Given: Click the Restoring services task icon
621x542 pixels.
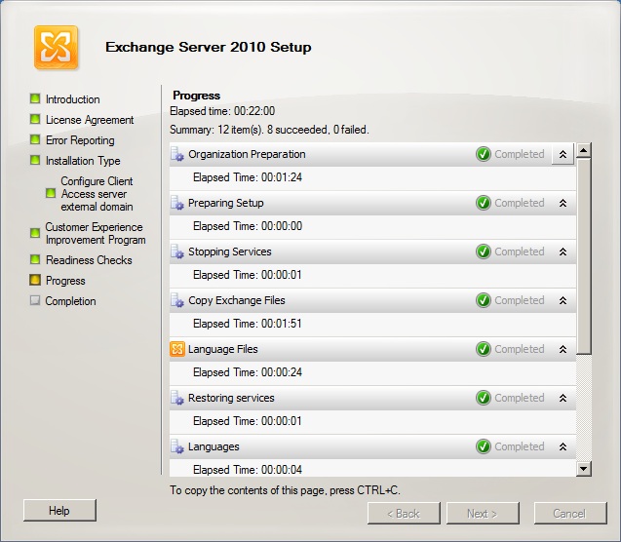Looking at the screenshot, I should [x=177, y=398].
